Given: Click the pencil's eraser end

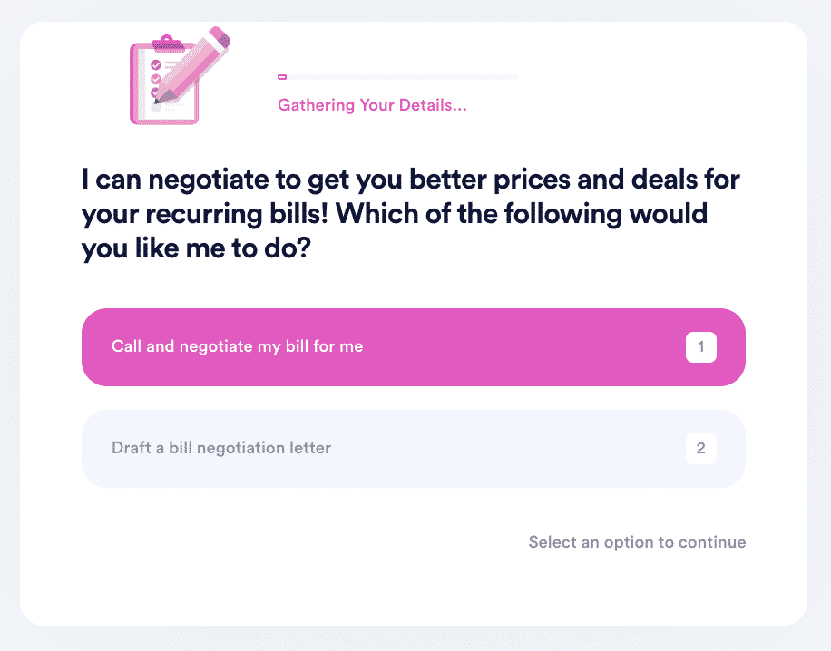Looking at the screenshot, I should [x=220, y=36].
